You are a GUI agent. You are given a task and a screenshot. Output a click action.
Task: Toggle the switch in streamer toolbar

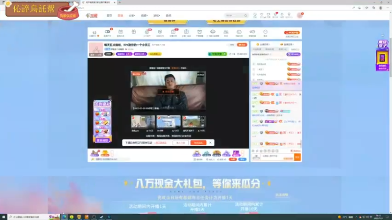click(x=107, y=32)
